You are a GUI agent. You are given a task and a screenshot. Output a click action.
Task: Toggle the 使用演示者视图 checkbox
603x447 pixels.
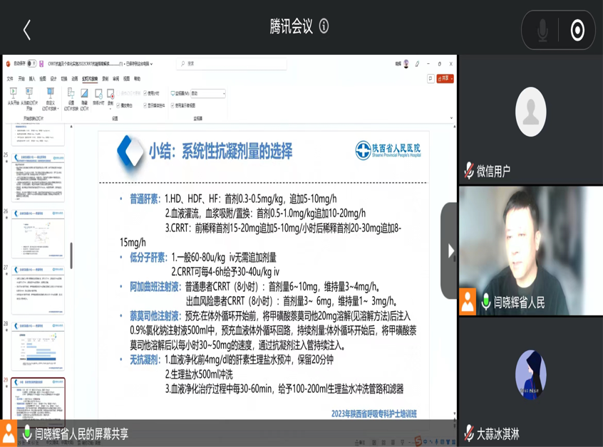[173, 105]
